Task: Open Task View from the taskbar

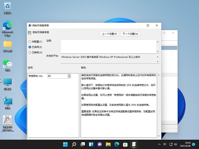Action: (83, 144)
